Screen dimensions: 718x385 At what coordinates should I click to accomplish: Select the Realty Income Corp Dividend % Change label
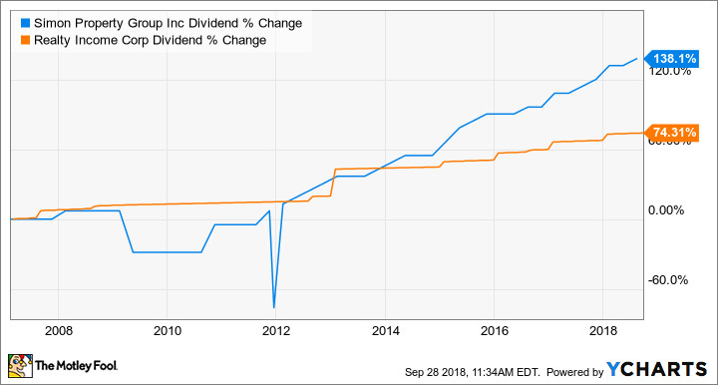point(151,40)
